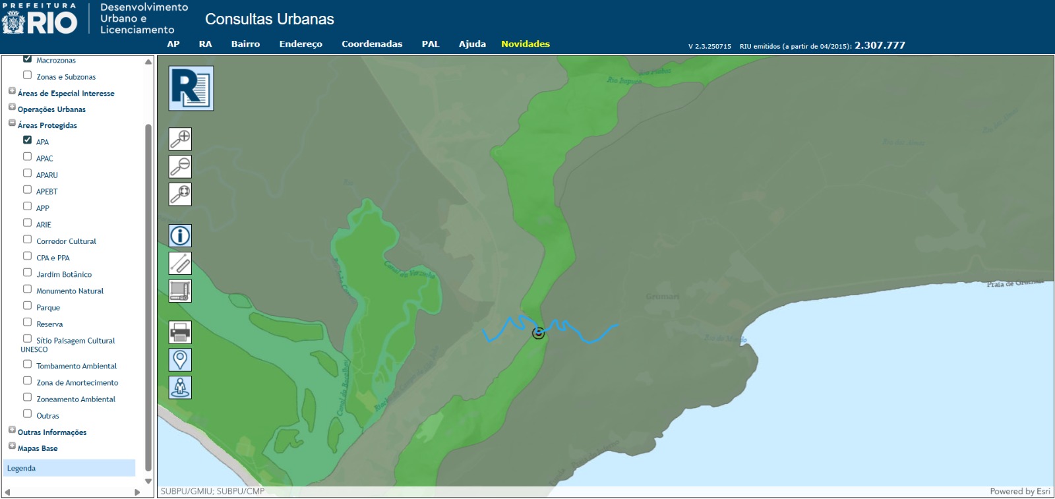Click the zoom to full extent icon

(180, 194)
